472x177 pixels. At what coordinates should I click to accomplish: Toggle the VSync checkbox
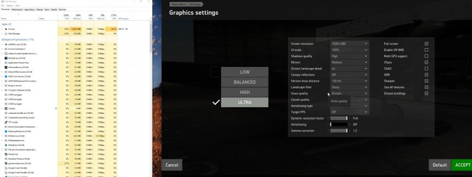click(427, 62)
